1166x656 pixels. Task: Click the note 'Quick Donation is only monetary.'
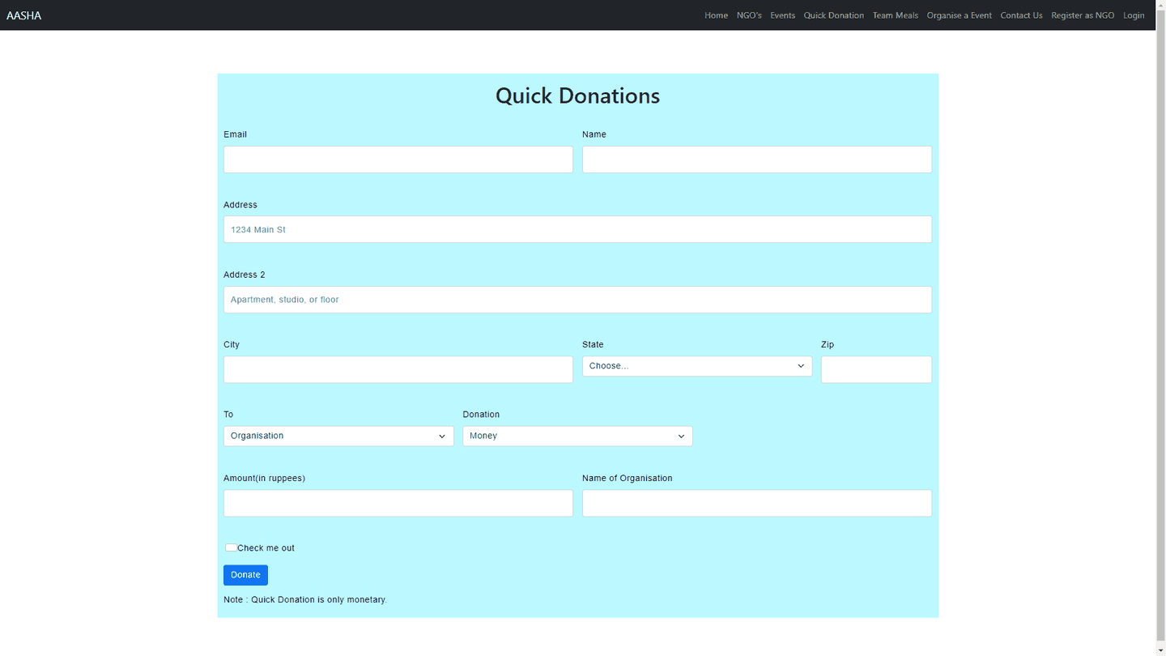point(305,600)
